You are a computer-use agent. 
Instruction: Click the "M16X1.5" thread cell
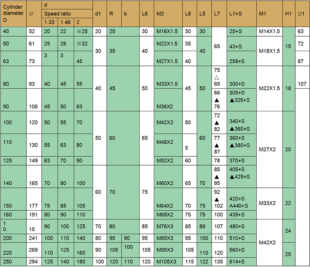[168, 31]
